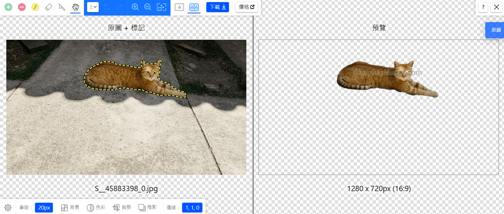The height and width of the screenshot is (214, 504).
Task: Select the scalpel cutting tool
Action: pyautogui.click(x=62, y=7)
